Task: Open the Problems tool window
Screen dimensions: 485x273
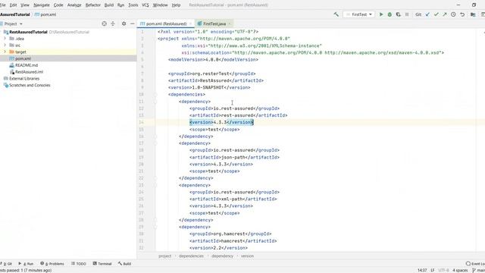Action: 52,264
